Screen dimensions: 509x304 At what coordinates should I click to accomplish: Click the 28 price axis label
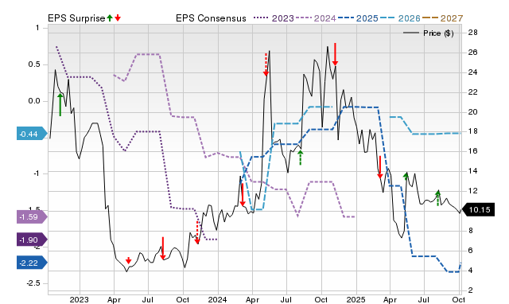473,33
